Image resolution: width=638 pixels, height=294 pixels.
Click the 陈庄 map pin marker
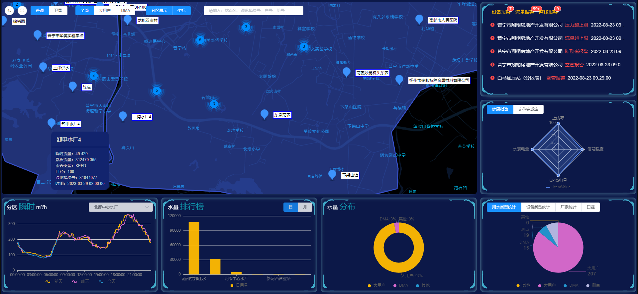click(x=72, y=86)
